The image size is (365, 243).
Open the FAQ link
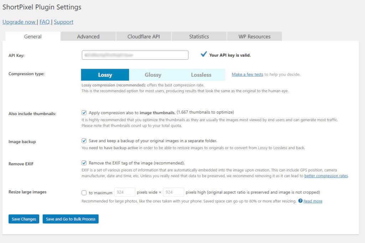(x=45, y=22)
